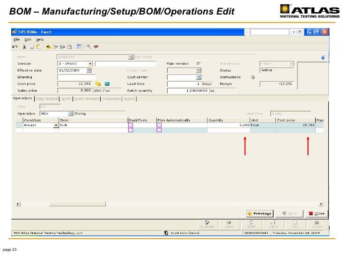
Task: Click the Save button in bottom bar
Action: [x=274, y=225]
